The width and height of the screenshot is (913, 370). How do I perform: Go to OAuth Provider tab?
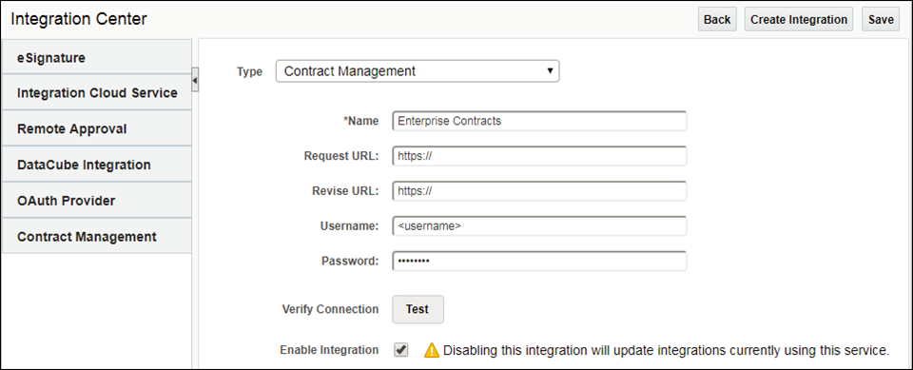97,201
